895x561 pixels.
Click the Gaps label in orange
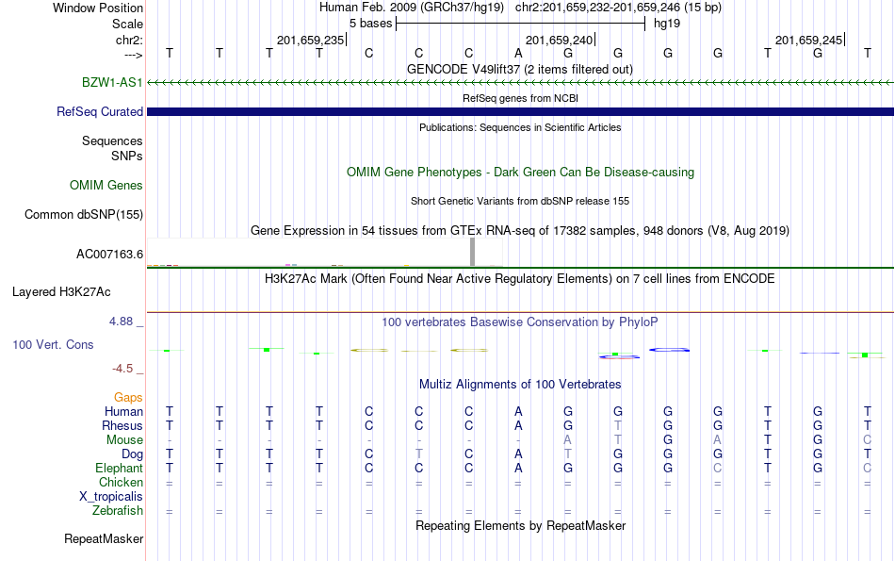point(128,397)
